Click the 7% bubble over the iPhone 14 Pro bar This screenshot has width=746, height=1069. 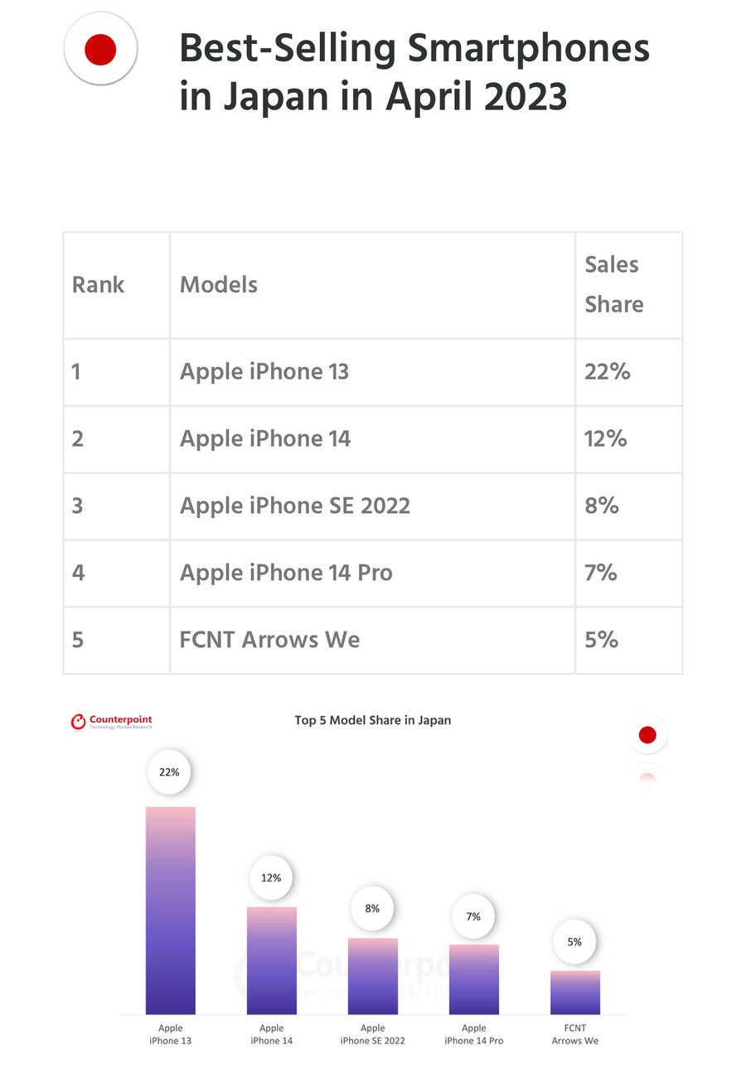(x=473, y=917)
